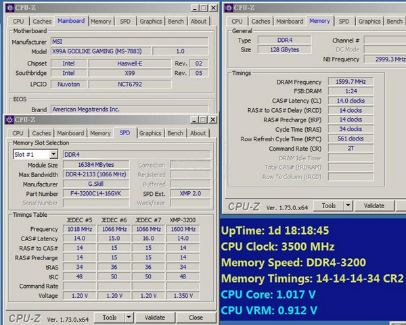Click X99A GODLIKE GAMING model value
Image resolution: width=406 pixels, height=325 pixels.
tap(101, 51)
